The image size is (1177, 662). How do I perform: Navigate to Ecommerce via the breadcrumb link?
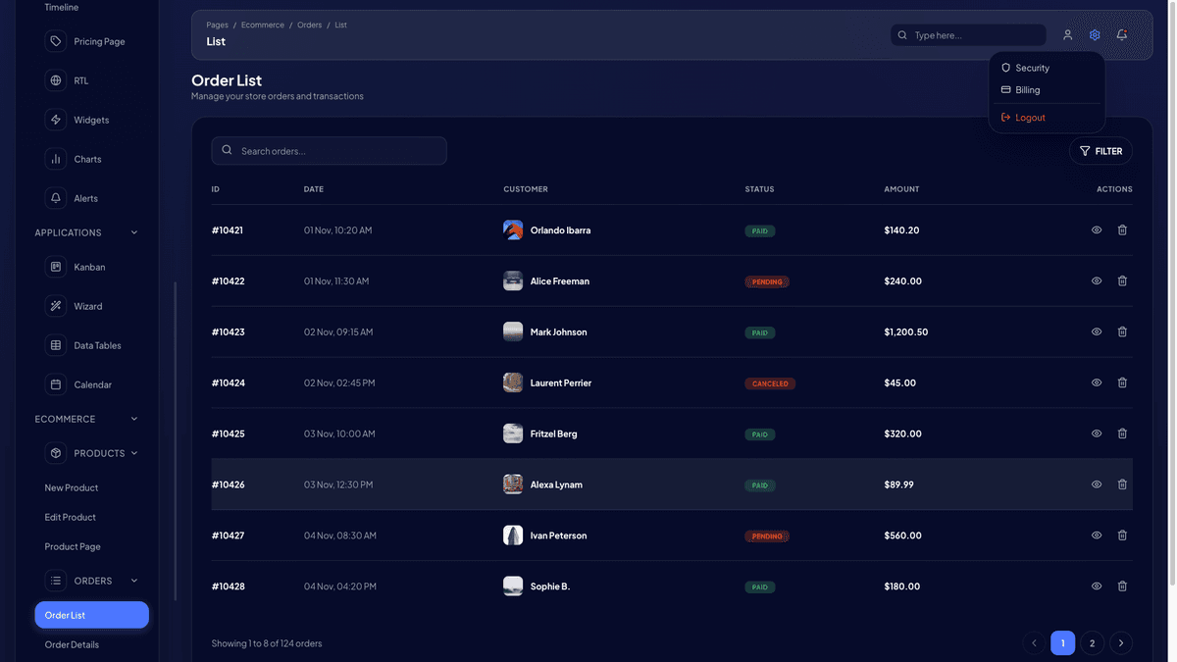click(x=262, y=25)
